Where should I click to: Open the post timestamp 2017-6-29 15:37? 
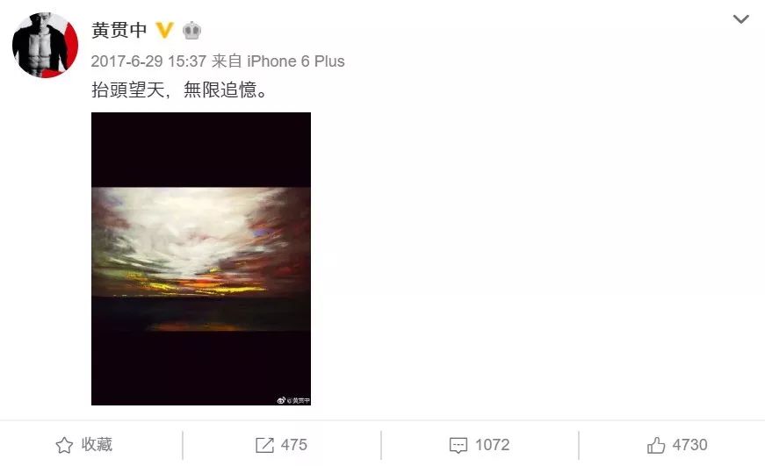coord(148,61)
